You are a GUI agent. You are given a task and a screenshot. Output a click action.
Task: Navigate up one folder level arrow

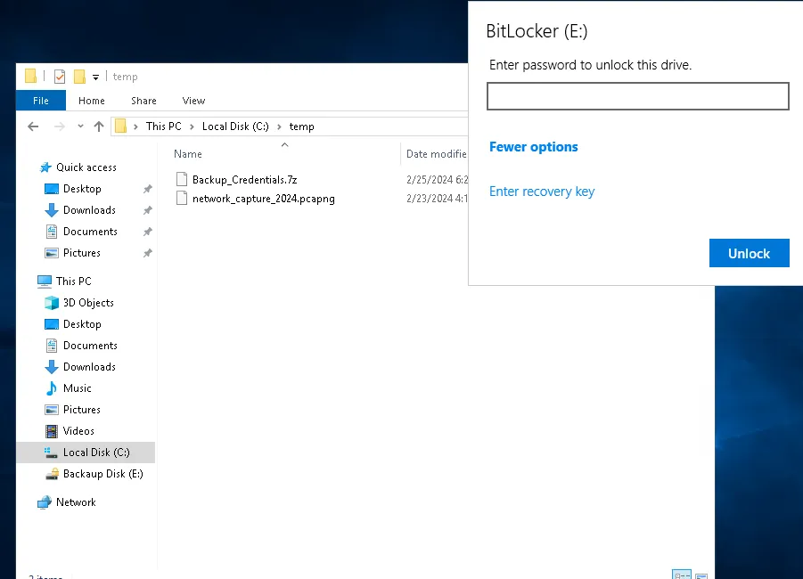point(99,126)
